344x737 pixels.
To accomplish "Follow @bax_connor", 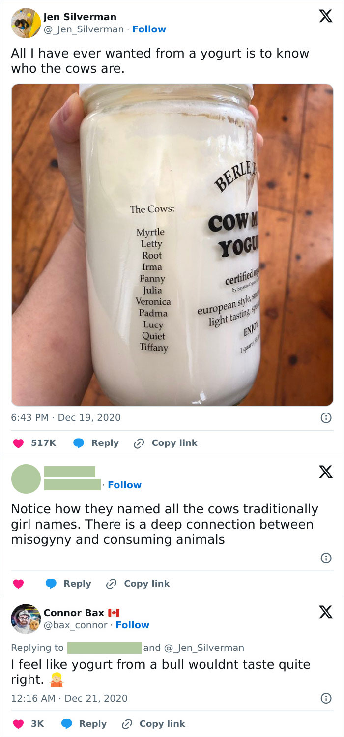I will tap(132, 625).
